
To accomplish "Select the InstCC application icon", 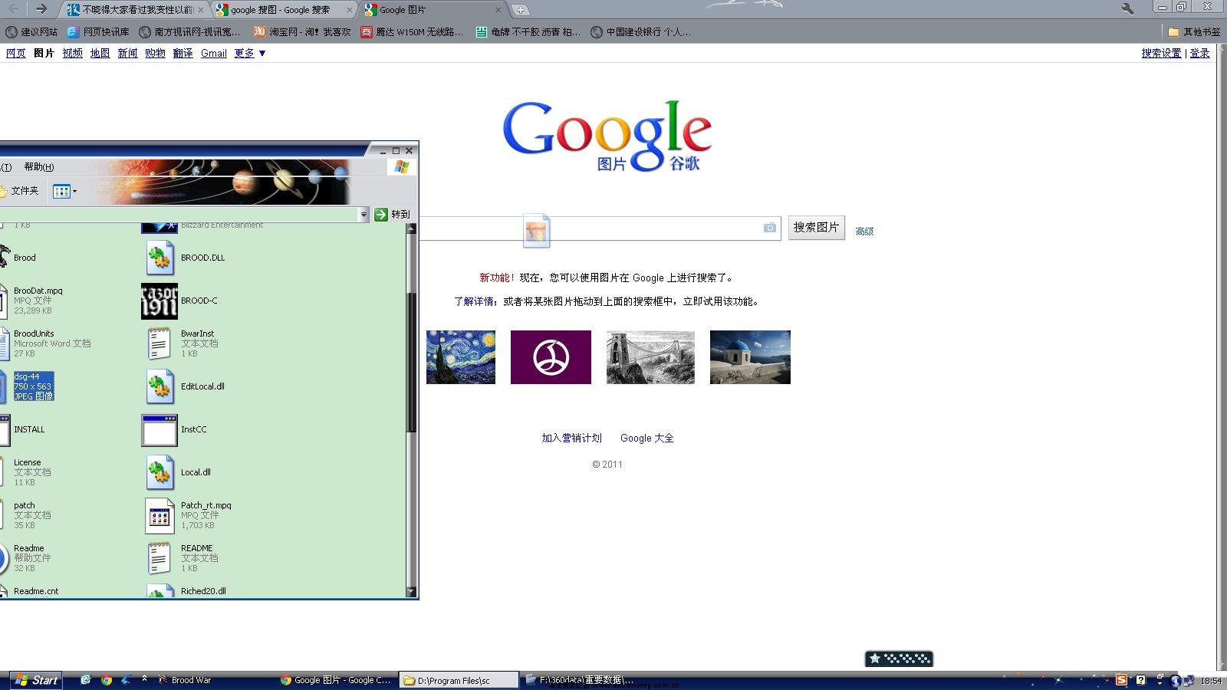I will pos(160,429).
